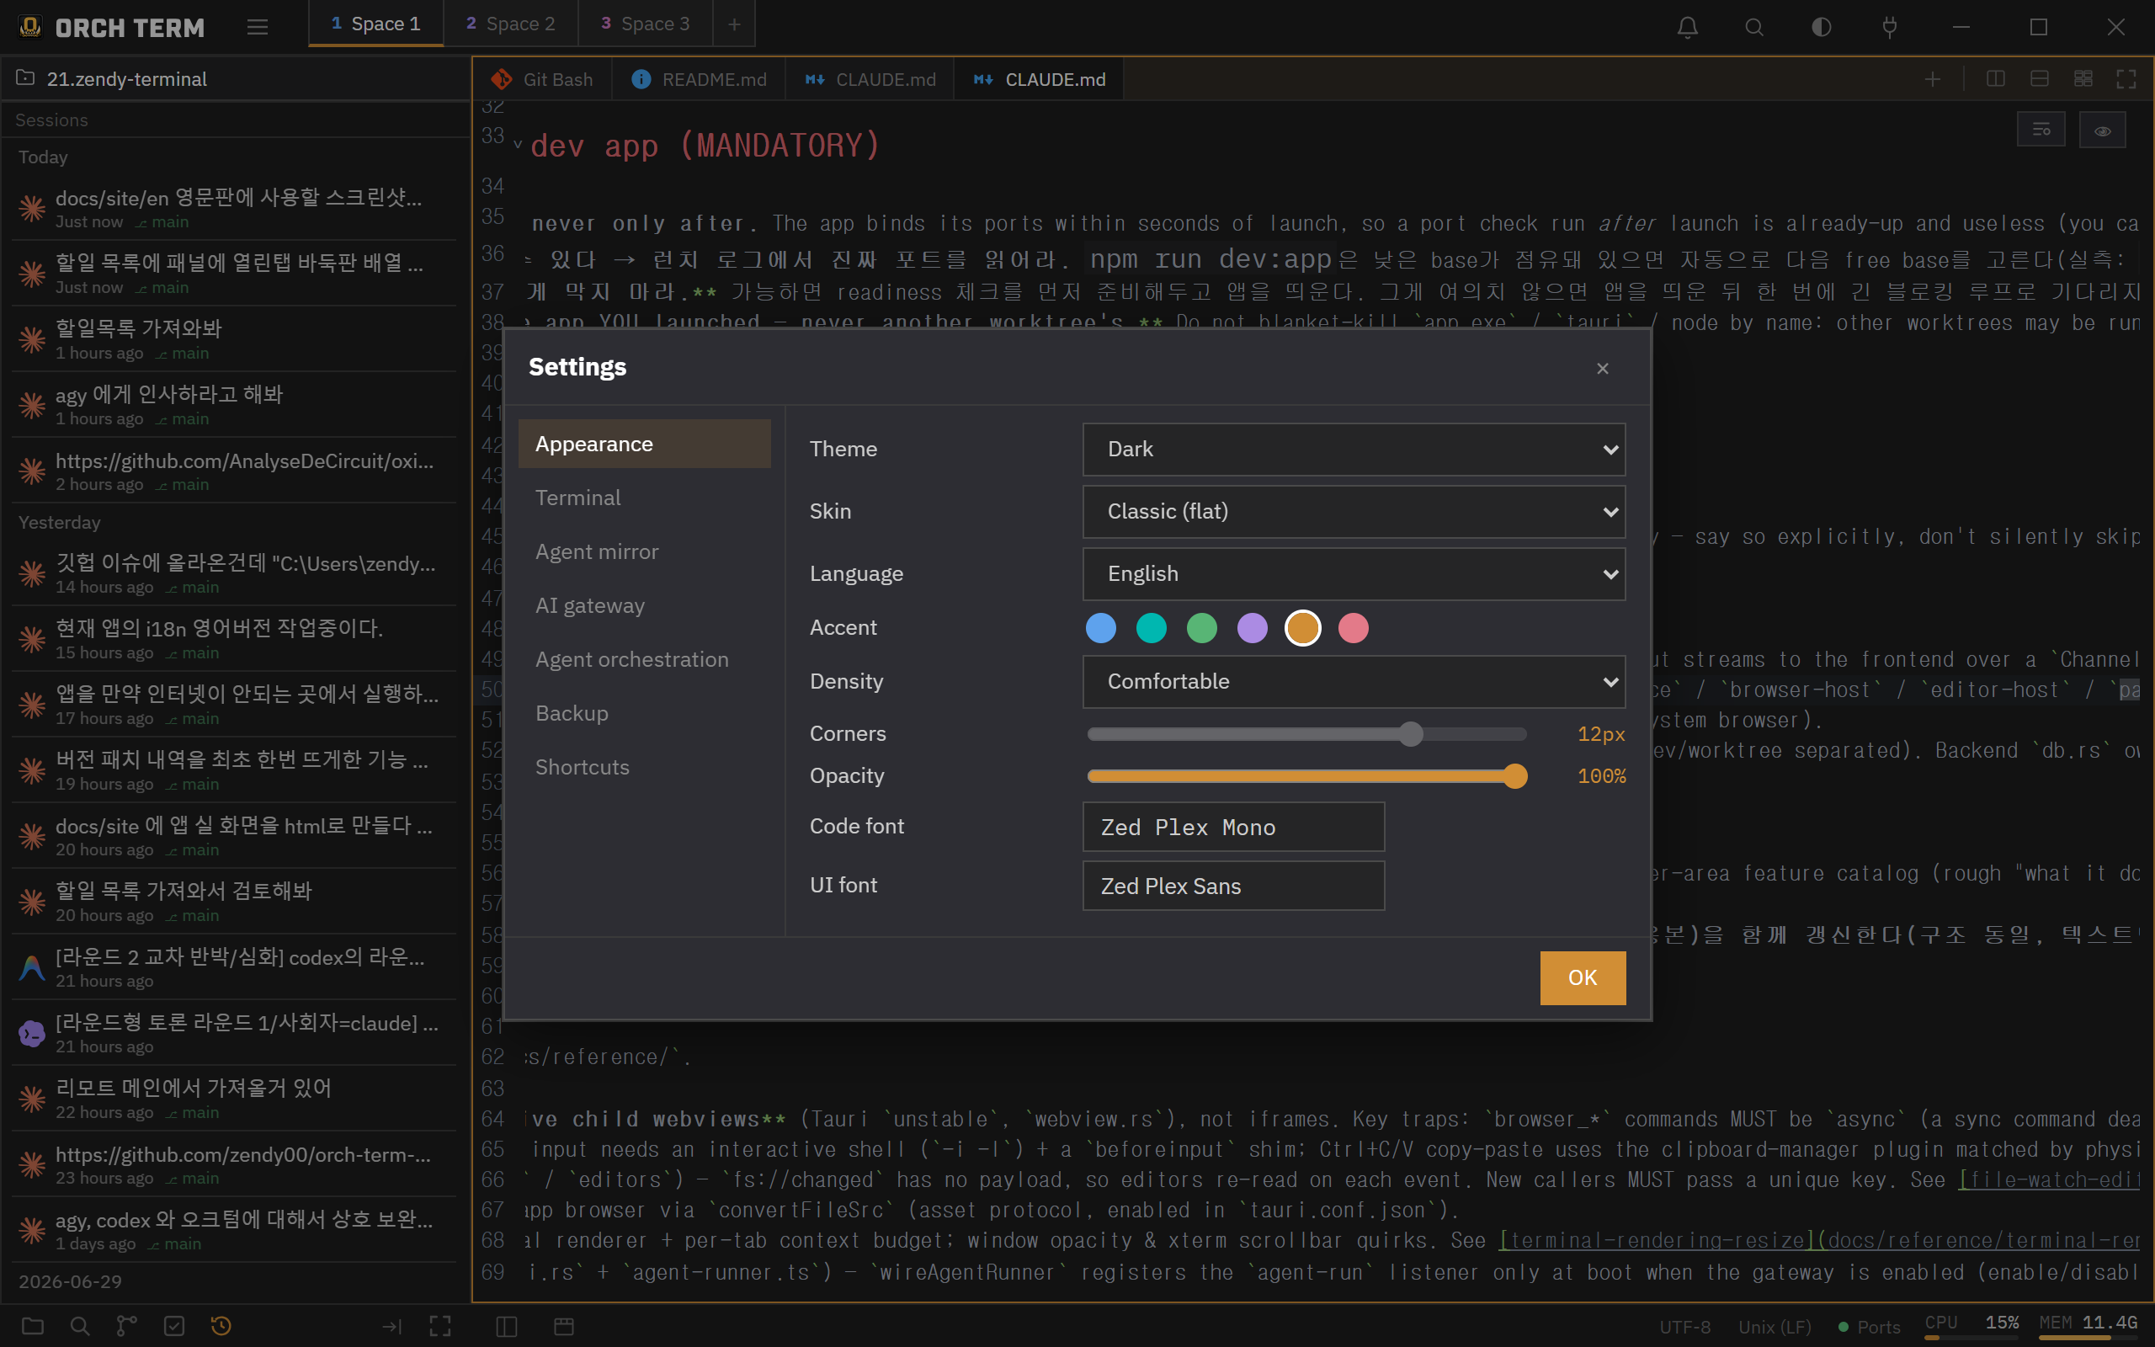Open the search magnifier in the title bar
2155x1347 pixels.
[x=1753, y=28]
